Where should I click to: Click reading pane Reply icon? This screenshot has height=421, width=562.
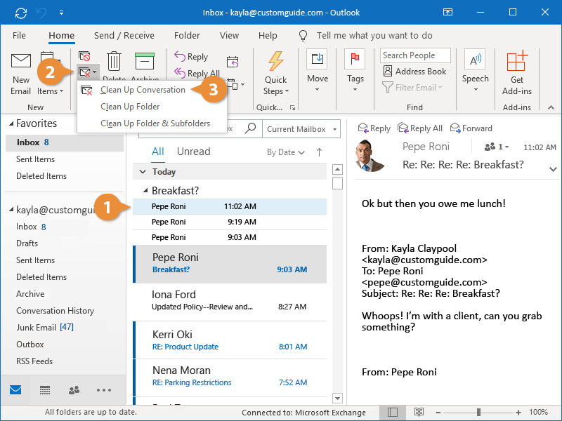362,128
